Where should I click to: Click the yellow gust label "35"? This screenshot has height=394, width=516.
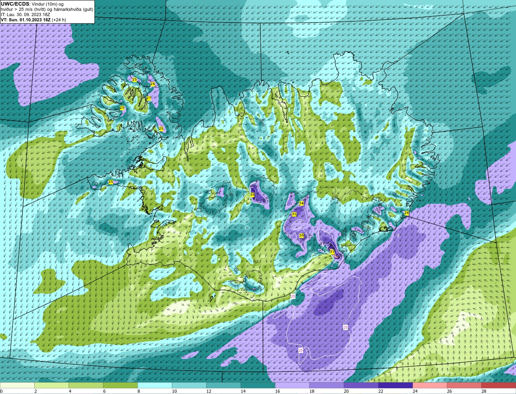coord(252,195)
